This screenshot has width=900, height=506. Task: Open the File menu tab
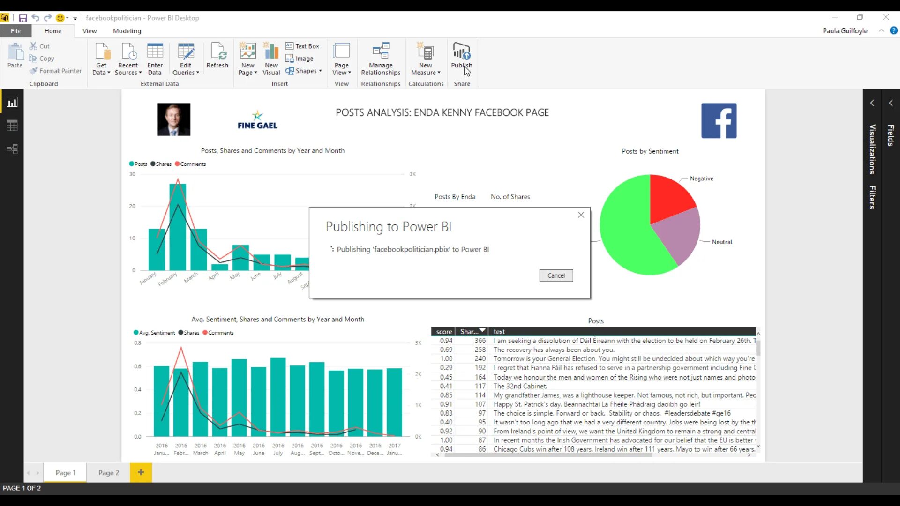click(16, 31)
